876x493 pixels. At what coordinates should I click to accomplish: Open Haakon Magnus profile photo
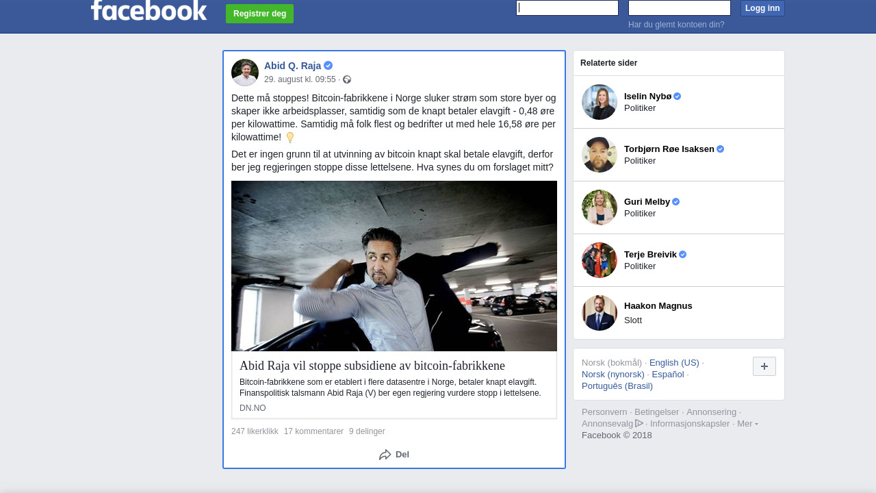pyautogui.click(x=600, y=313)
